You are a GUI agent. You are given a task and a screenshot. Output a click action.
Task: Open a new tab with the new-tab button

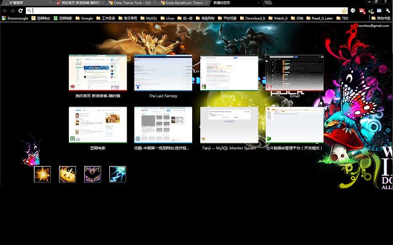pos(268,2)
